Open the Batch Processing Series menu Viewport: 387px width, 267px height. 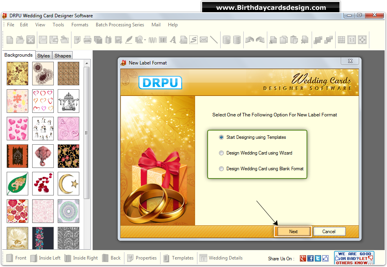tap(120, 25)
